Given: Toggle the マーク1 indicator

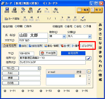Looking at the screenshot, I should (5, 91).
